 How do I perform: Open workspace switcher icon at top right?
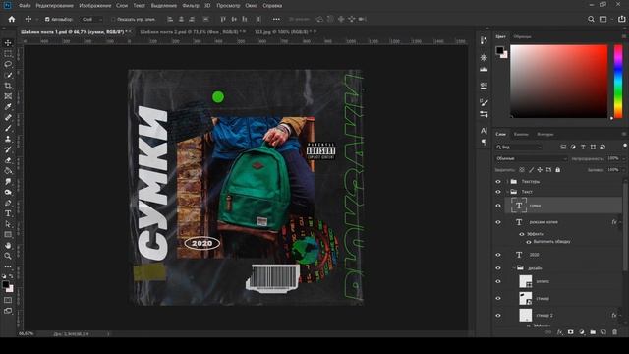[x=602, y=19]
